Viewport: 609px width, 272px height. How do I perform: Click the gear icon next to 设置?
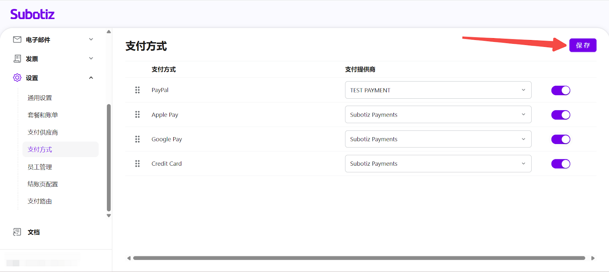(x=17, y=78)
